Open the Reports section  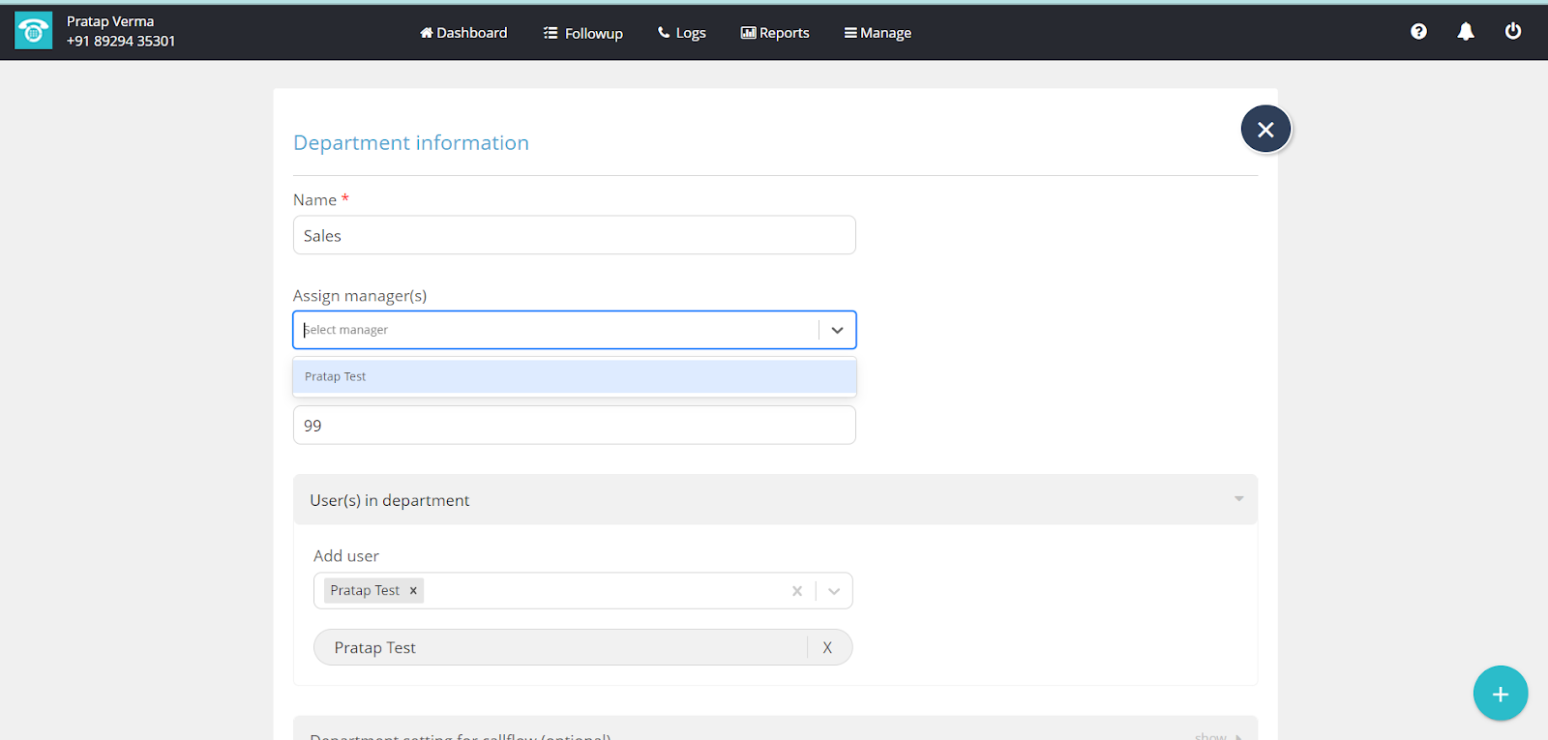click(x=775, y=33)
